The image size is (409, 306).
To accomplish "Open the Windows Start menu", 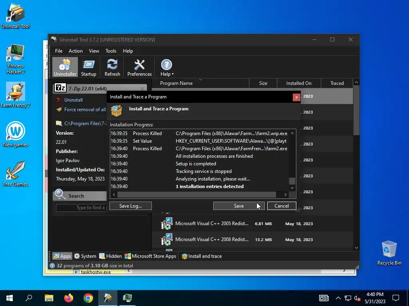I will tap(10, 298).
